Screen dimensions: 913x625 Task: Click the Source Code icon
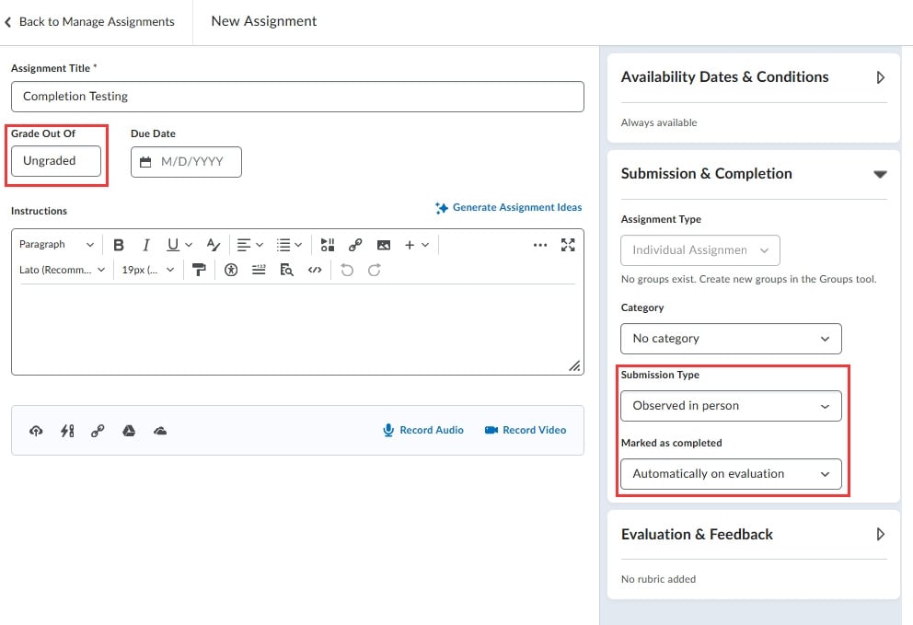click(x=315, y=270)
